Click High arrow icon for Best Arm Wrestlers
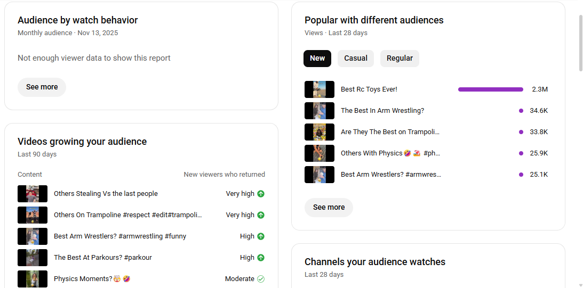The height and width of the screenshot is (288, 583). [x=261, y=236]
